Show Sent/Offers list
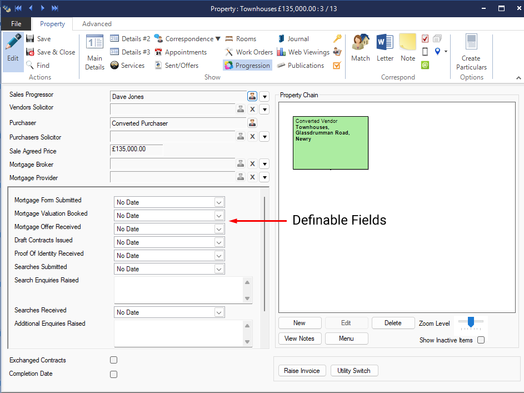 pyautogui.click(x=177, y=66)
